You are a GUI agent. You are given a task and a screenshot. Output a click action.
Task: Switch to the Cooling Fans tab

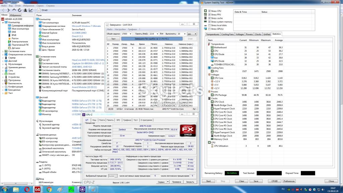[227, 35]
